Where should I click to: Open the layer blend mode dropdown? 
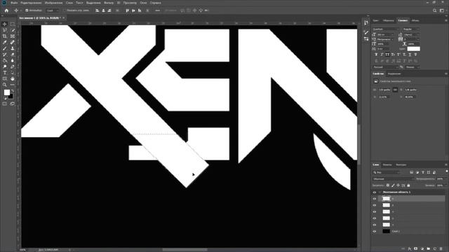point(394,179)
